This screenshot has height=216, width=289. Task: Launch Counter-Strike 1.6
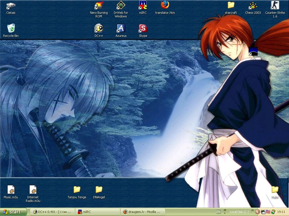click(275, 10)
